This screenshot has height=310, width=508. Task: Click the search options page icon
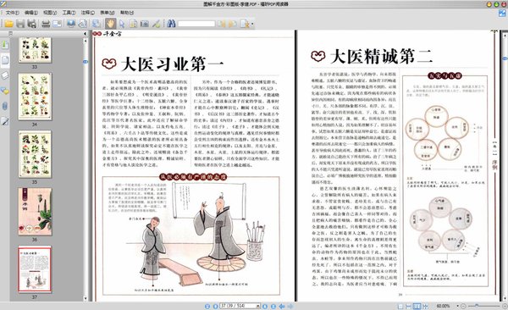pos(245,24)
